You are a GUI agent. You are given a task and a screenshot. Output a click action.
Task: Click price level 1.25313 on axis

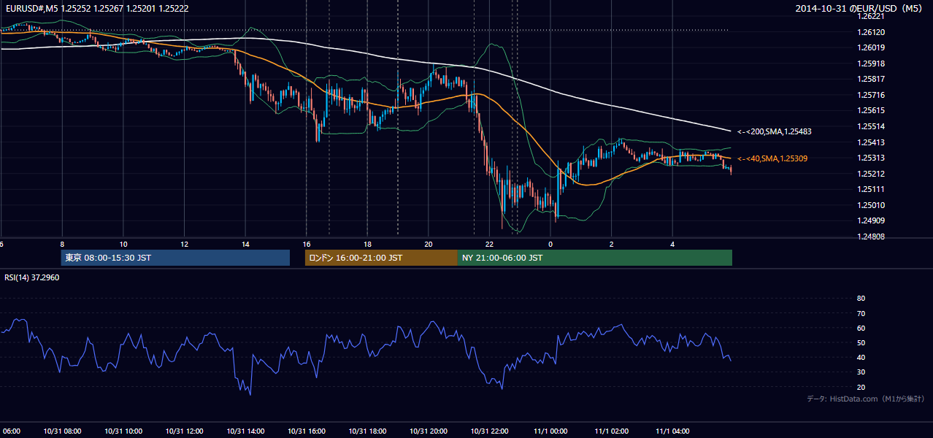pyautogui.click(x=871, y=158)
